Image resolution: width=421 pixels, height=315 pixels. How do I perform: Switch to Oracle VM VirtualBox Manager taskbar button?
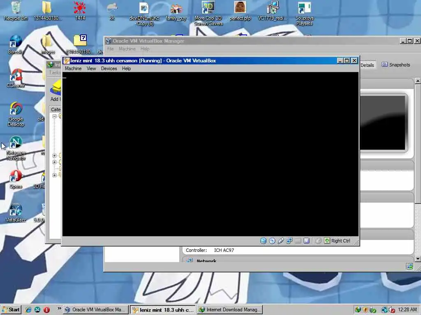point(95,310)
